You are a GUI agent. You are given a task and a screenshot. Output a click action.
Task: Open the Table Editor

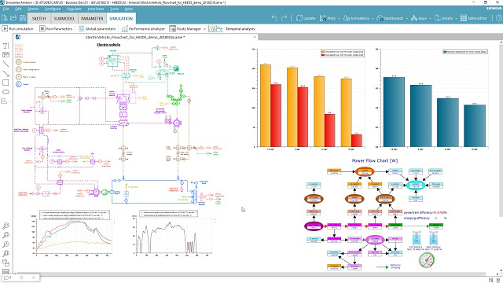pos(474,18)
